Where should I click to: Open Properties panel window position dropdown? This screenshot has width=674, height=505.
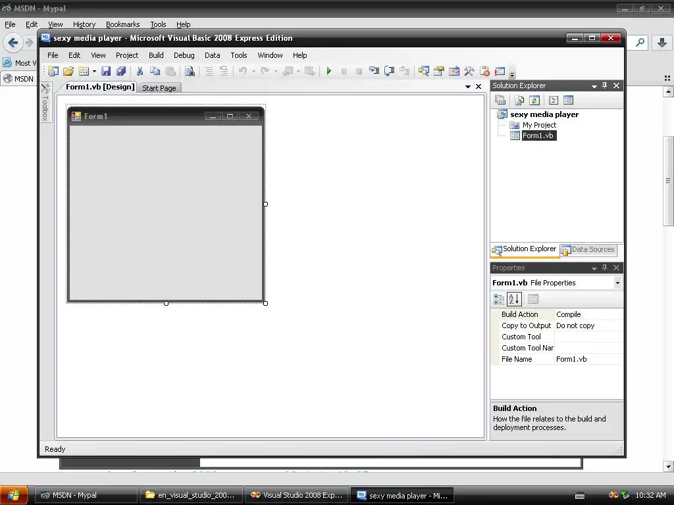[594, 268]
